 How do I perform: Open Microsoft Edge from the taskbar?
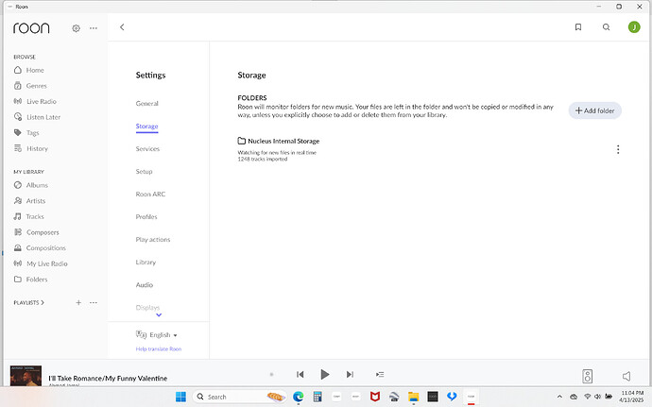pos(299,397)
